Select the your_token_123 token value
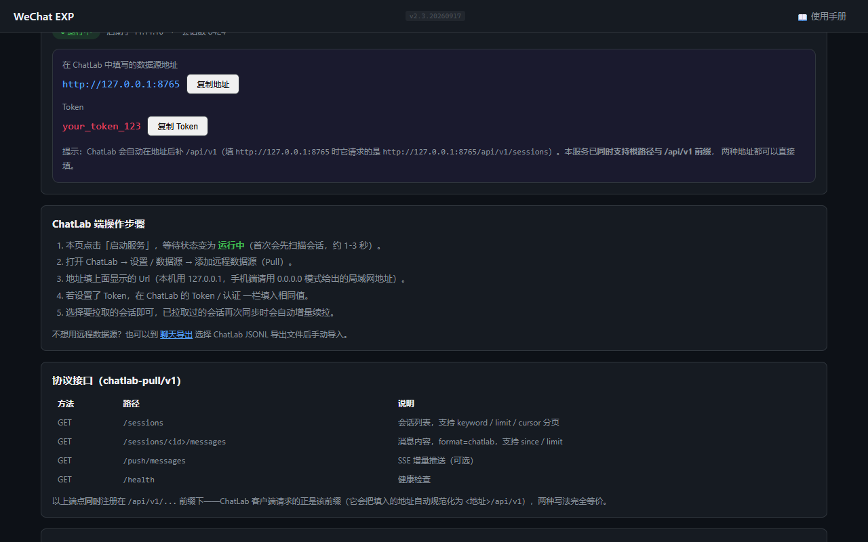 click(102, 126)
